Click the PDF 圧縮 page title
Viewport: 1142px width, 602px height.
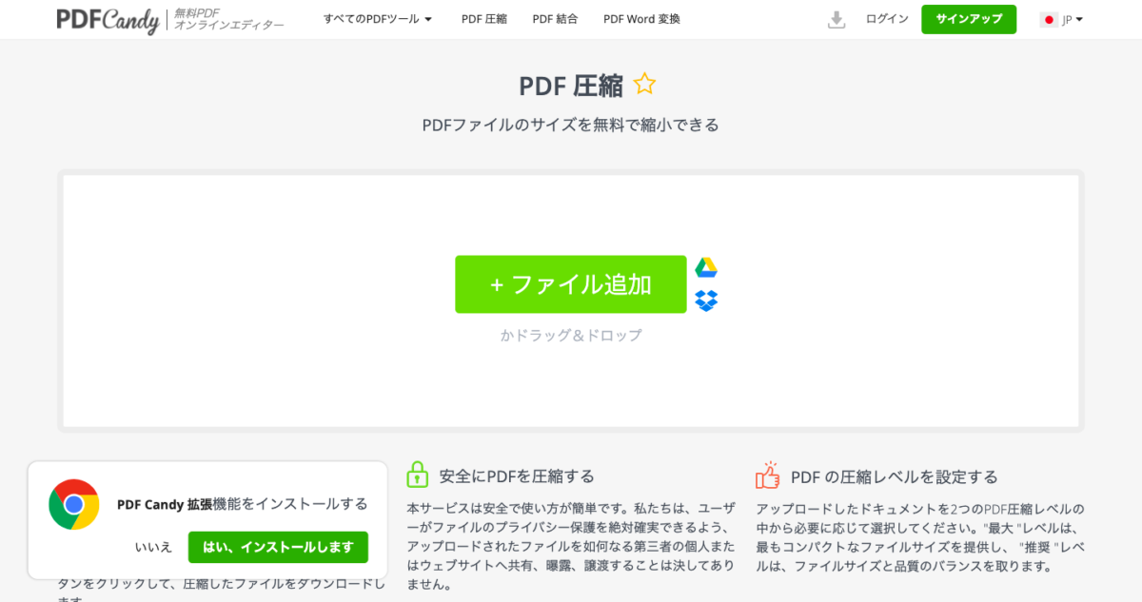(x=571, y=86)
